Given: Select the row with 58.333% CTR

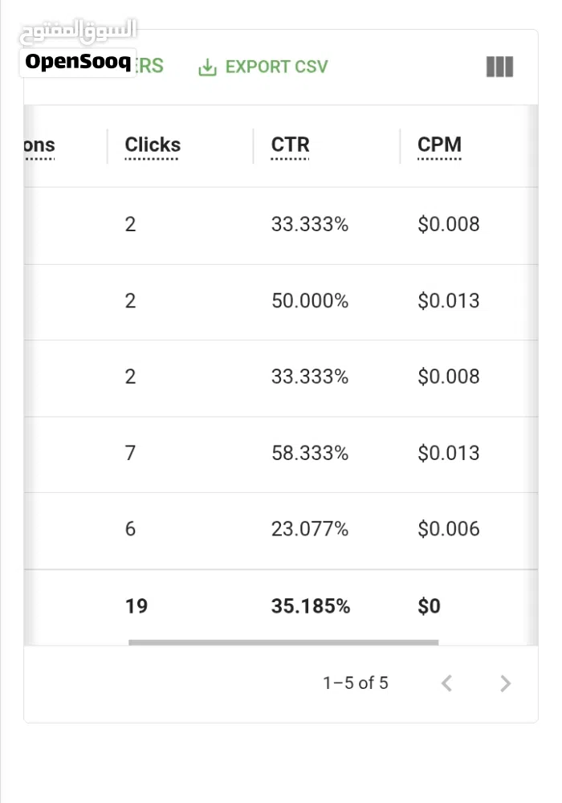Looking at the screenshot, I should tap(281, 454).
